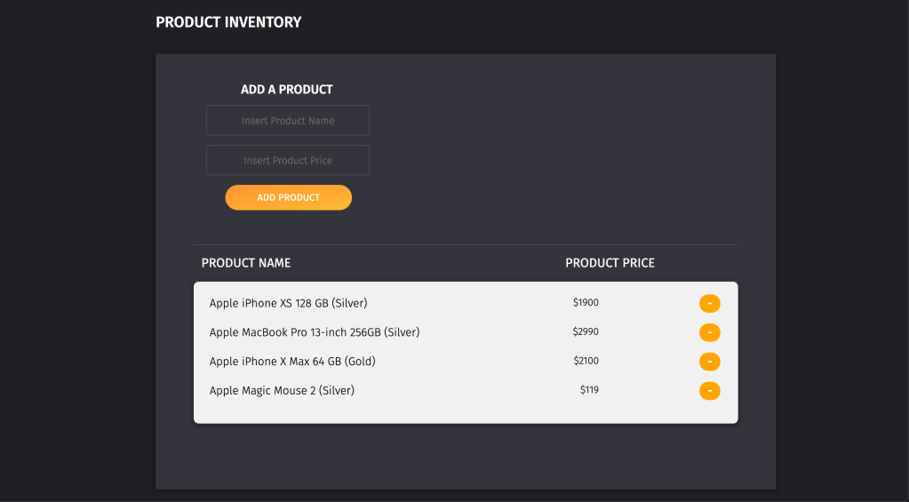Screen dimensions: 909x502
Task: Click the $1900 price value
Action: [x=586, y=303]
